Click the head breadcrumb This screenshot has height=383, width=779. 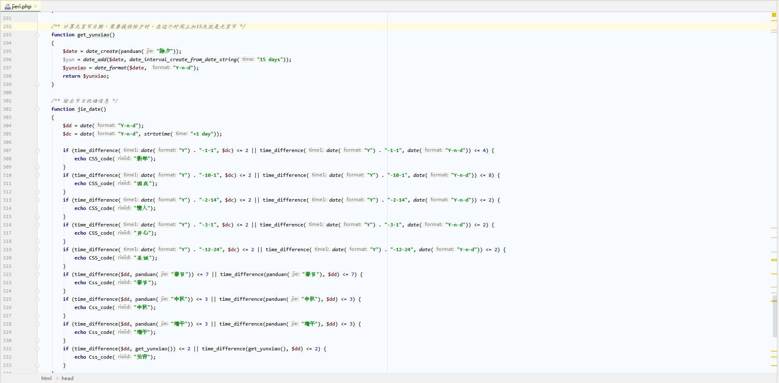point(67,378)
